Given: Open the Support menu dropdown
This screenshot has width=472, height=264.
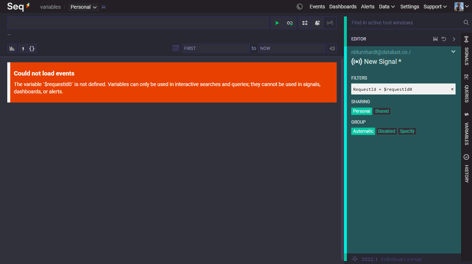Looking at the screenshot, I should [x=435, y=7].
